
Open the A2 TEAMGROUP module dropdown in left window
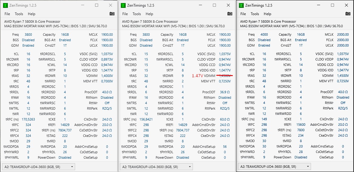click(x=38, y=167)
